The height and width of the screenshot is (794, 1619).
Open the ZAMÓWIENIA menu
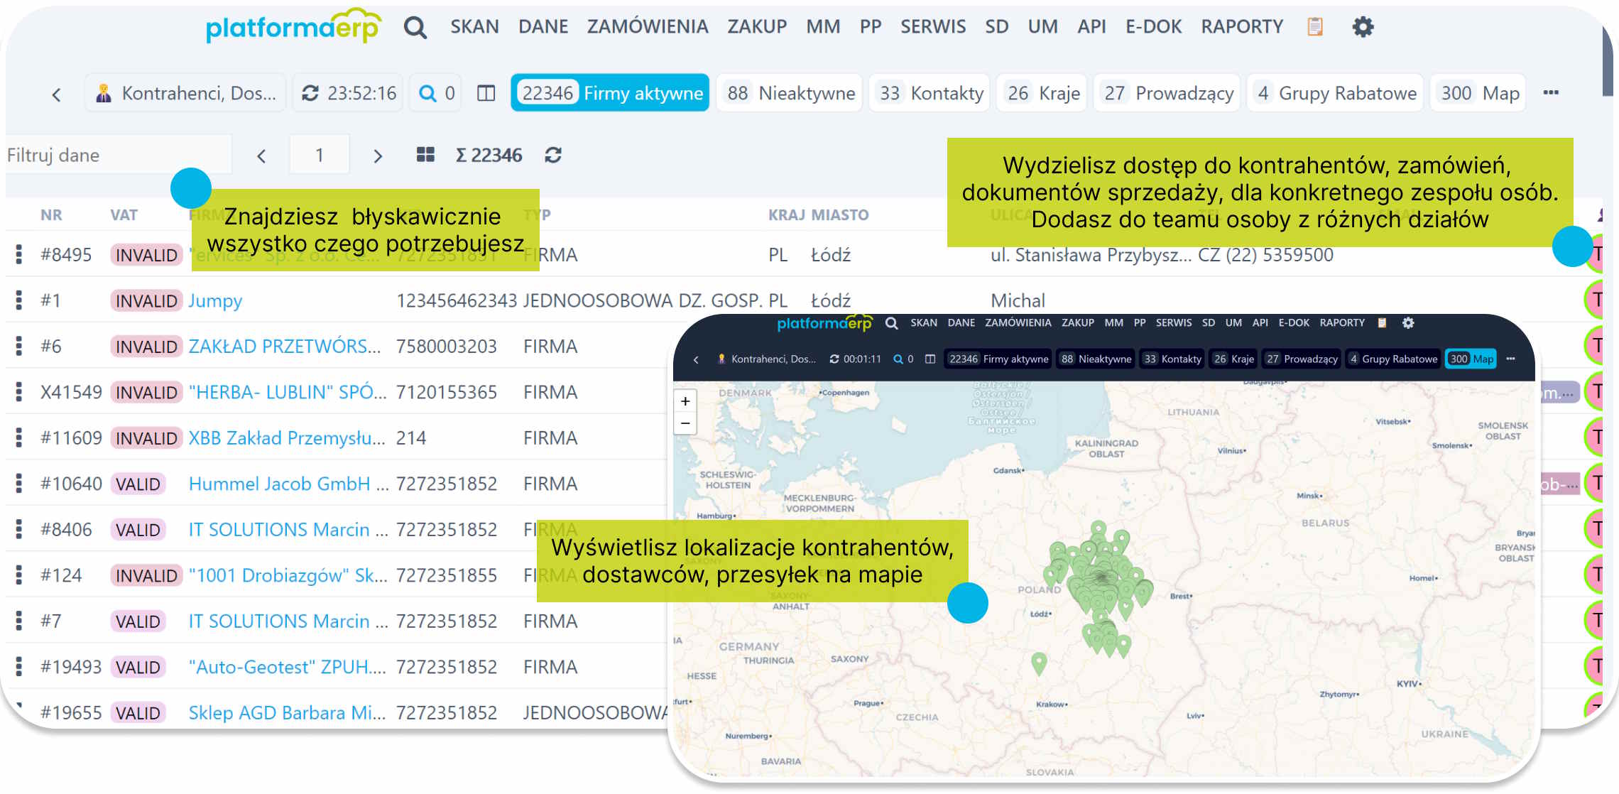[x=647, y=26]
